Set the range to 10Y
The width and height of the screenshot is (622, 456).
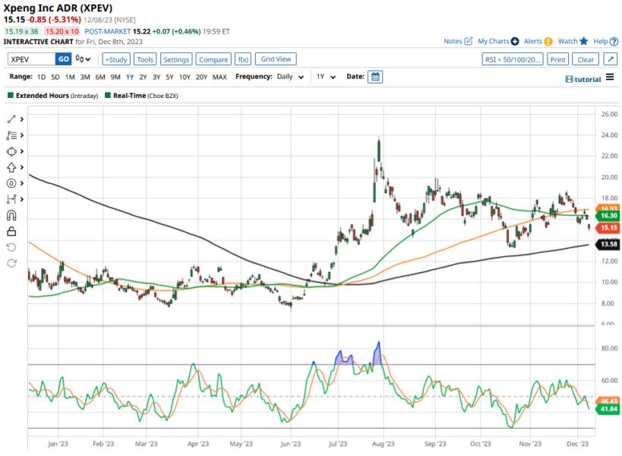[x=185, y=77]
